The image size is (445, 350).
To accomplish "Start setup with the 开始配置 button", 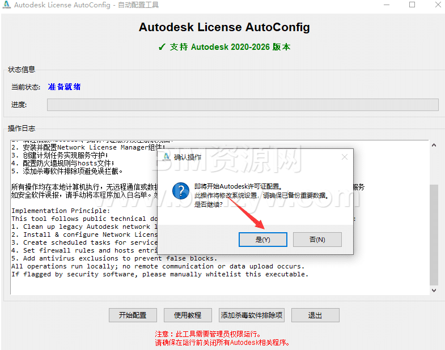I will (133, 315).
